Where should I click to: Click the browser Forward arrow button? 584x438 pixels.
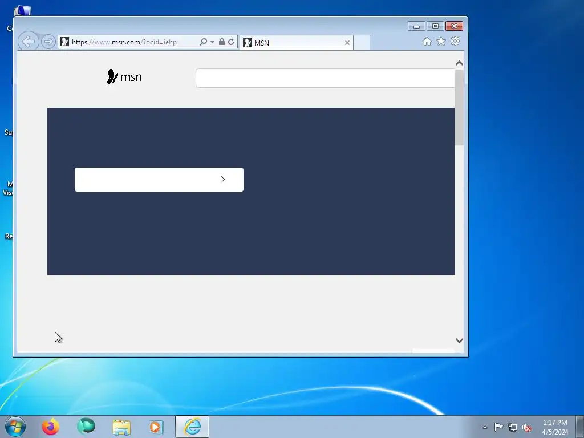click(48, 42)
